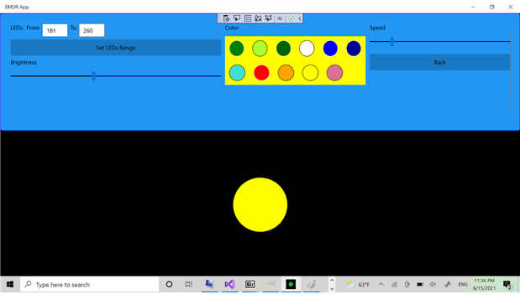
Task: Adjust the Speed slider thumb
Action: tap(392, 41)
